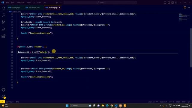192x108 pixels.
Task: Click the VS Code logo icon
Action: pyautogui.click(x=2, y=2)
